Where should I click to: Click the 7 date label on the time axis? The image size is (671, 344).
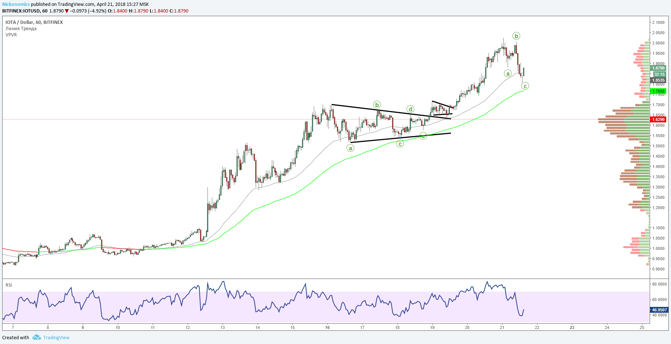[x=13, y=327]
